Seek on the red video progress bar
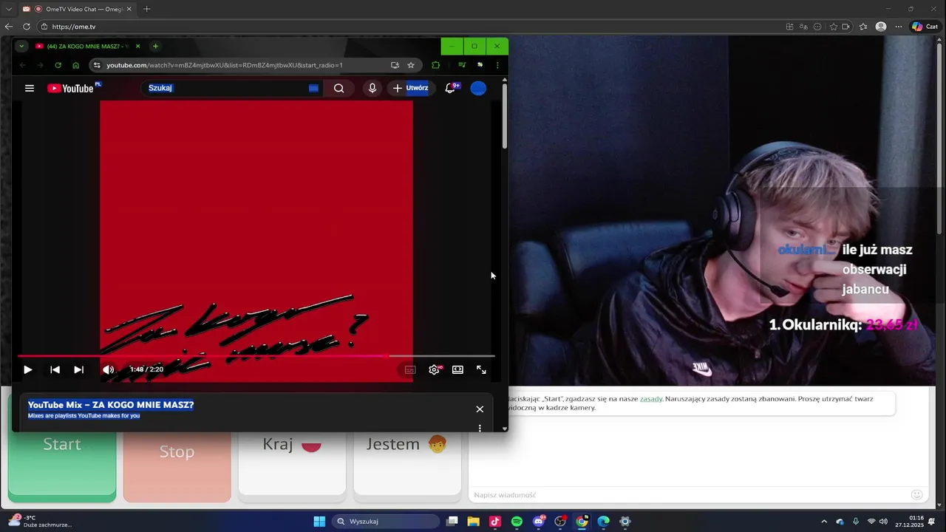 (256, 356)
